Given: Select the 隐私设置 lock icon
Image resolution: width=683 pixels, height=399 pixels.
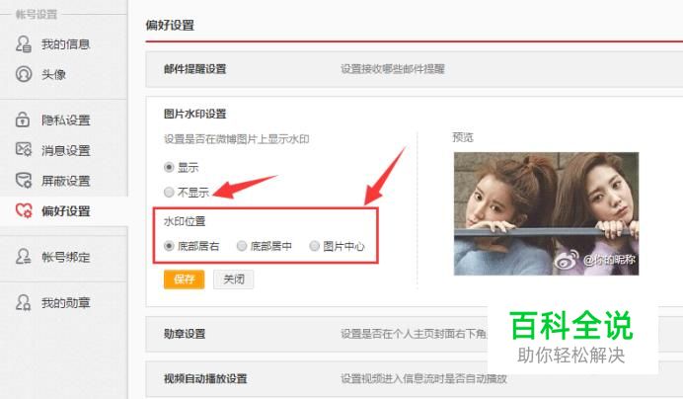Looking at the screenshot, I should point(23,120).
